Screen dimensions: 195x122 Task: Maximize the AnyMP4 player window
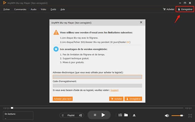185,3
